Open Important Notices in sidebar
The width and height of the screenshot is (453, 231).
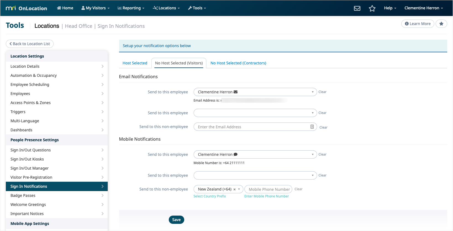(x=57, y=214)
